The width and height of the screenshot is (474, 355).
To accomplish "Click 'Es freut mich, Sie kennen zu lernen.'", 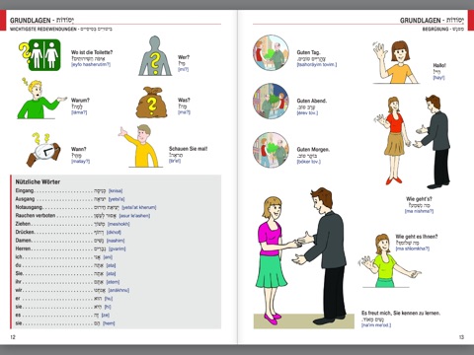I will [401, 313].
